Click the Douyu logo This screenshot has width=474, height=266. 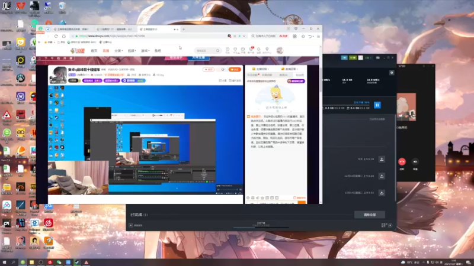[x=78, y=51]
